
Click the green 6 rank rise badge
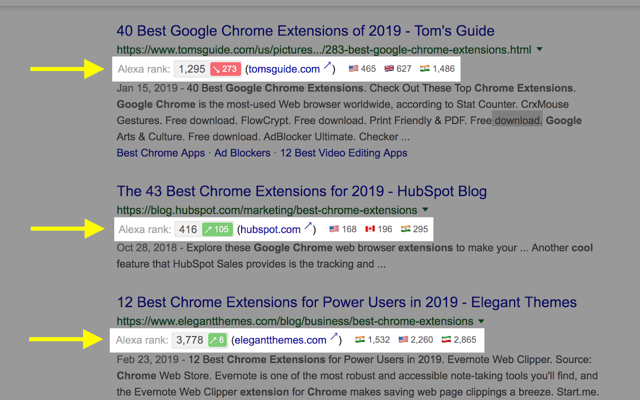pos(217,340)
